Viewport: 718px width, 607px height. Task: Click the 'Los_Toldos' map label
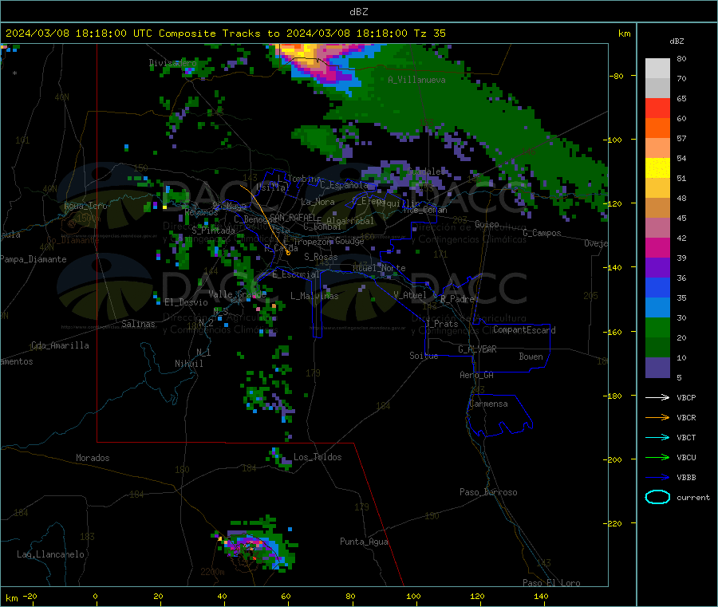pyautogui.click(x=318, y=457)
